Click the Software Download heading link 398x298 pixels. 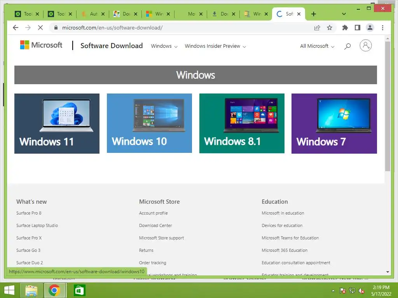[112, 46]
